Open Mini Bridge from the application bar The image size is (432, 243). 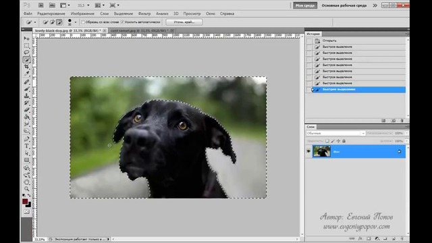tap(52, 5)
